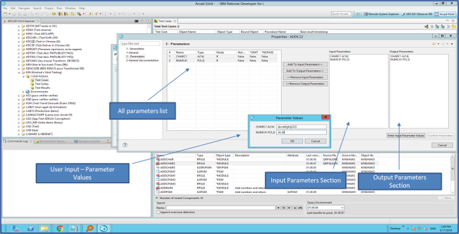Image resolution: width=459 pixels, height=234 pixels.
Task: Open the New wizard dropdown arrow
Action: [x=10, y=14]
